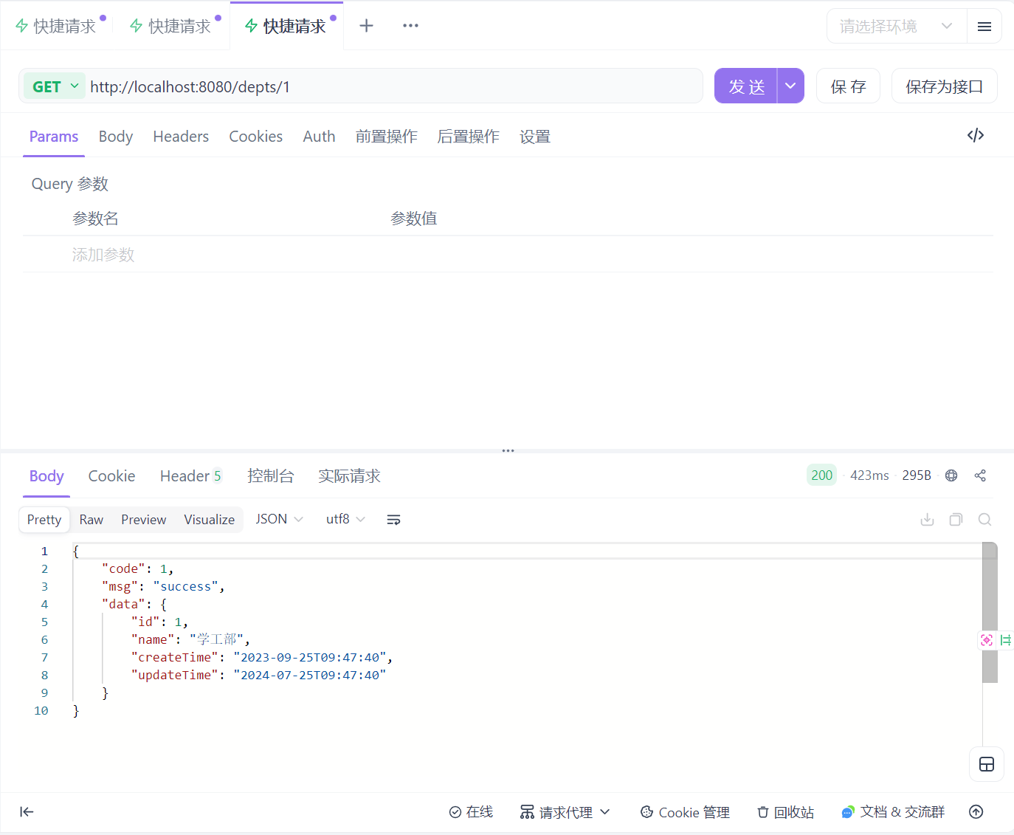Click the panel divider drag handle dots
The height and width of the screenshot is (835, 1014).
point(508,450)
